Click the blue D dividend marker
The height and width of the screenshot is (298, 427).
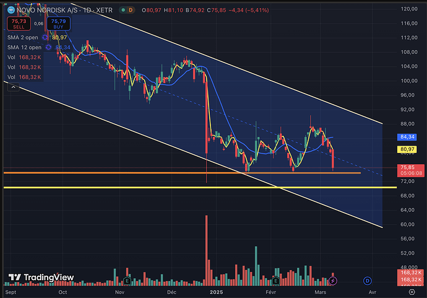coord(368,281)
